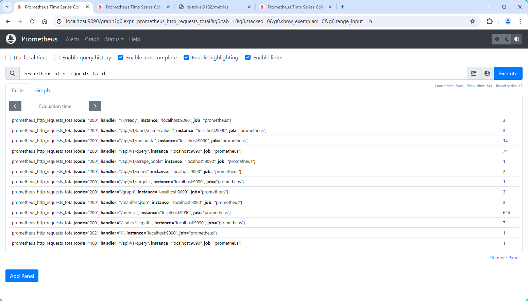528x301 pixels.
Task: Format the expression with the indent icon
Action: click(474, 73)
